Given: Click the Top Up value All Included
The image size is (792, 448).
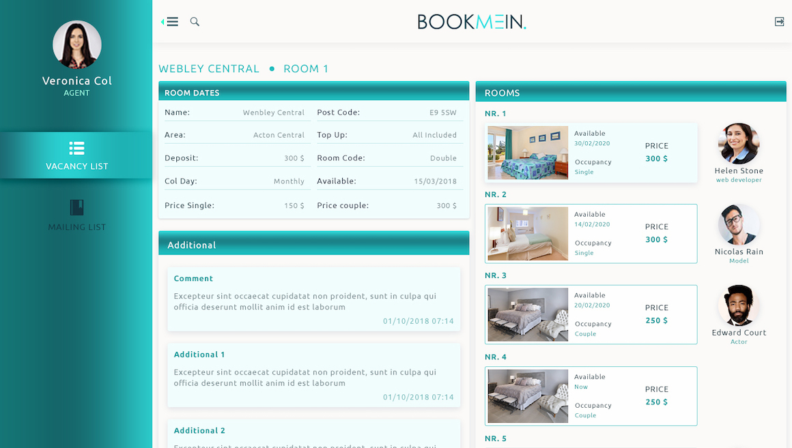Looking at the screenshot, I should click(434, 135).
